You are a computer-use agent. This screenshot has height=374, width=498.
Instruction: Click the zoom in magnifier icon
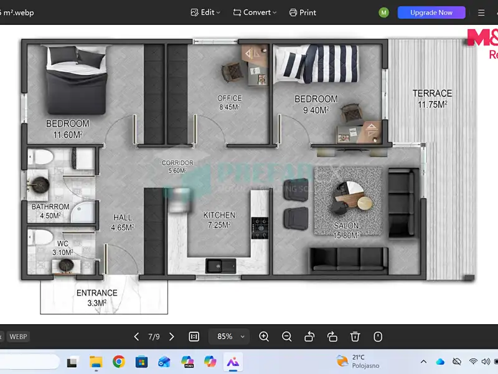tap(264, 337)
